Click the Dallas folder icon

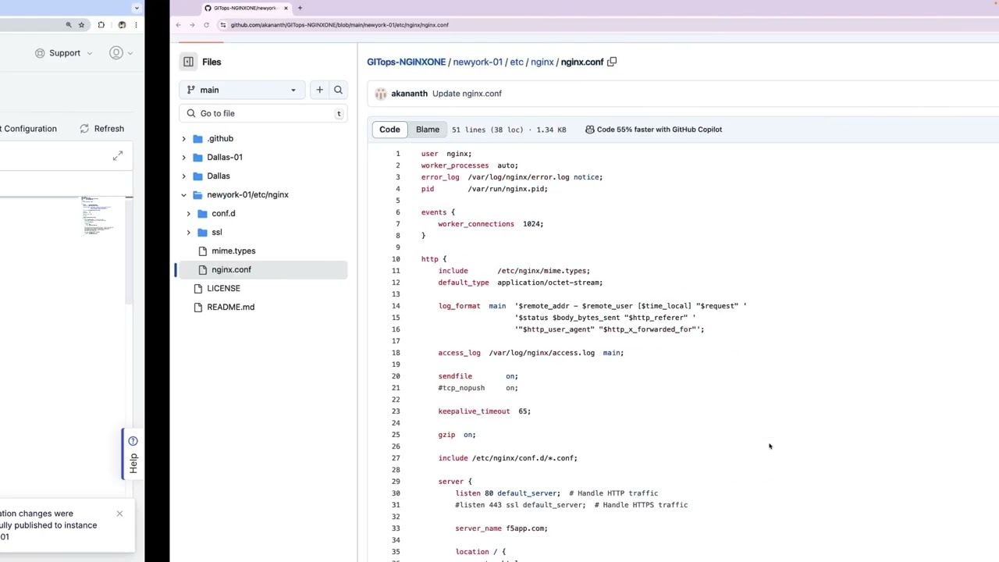pyautogui.click(x=197, y=176)
